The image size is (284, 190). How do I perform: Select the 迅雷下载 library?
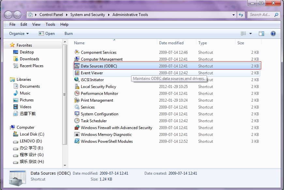(x=27, y=114)
